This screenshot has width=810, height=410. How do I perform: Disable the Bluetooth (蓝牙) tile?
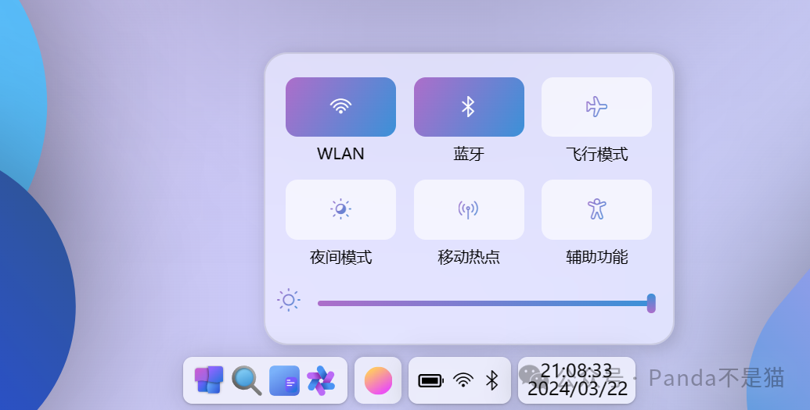tap(469, 107)
